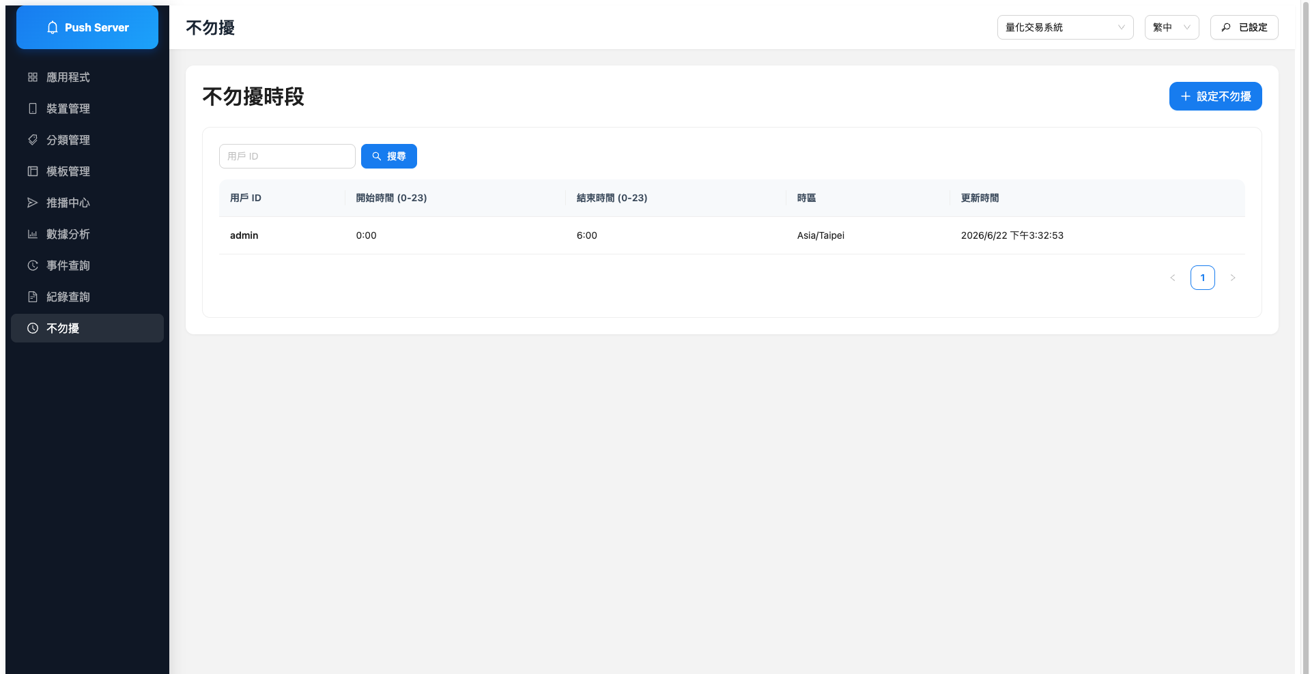
Task: Click the 設定不勿擾 add button
Action: point(1215,96)
